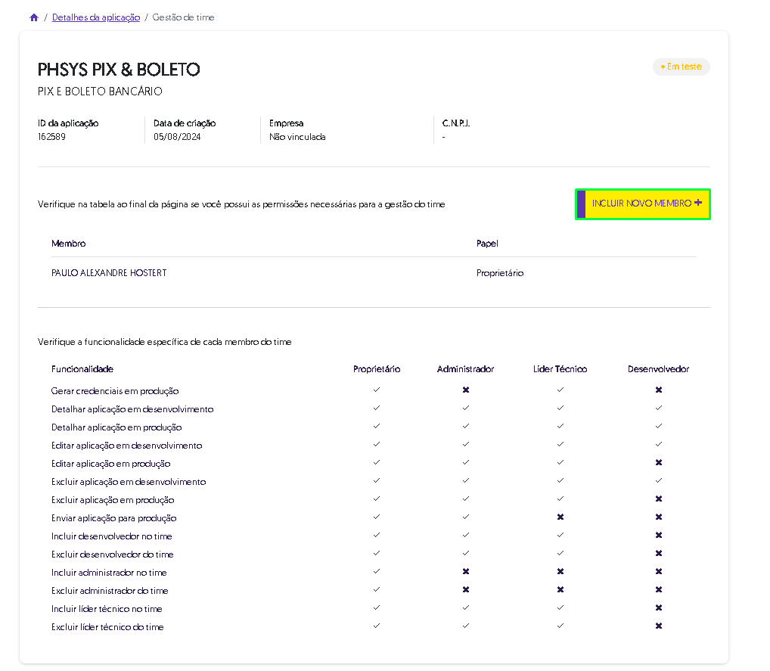This screenshot has height=671, width=770.
Task: Click the Desenvolvedor column header
Action: pos(658,369)
